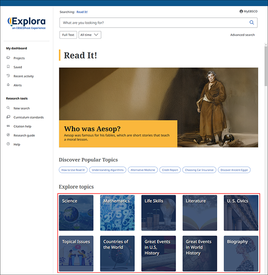
Task: Open Great Events in U.S. History tile
Action: [159, 254]
